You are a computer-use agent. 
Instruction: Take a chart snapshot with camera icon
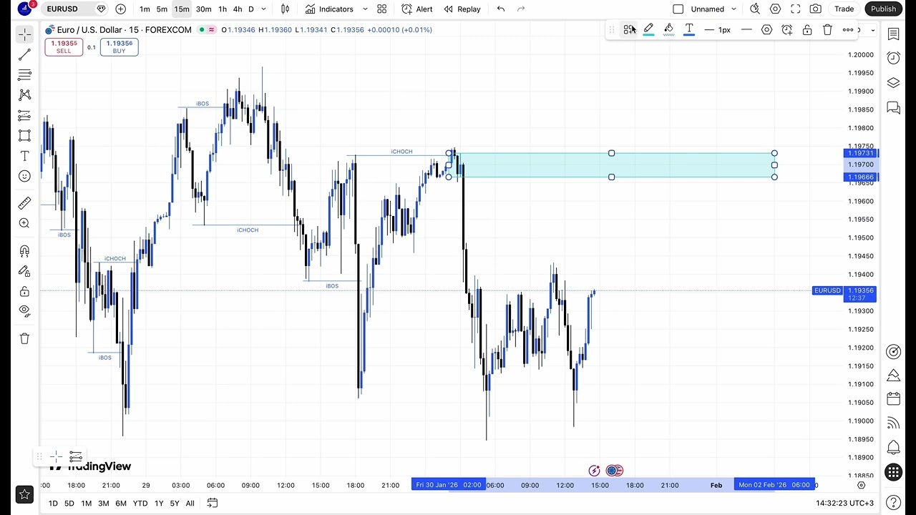click(x=816, y=9)
